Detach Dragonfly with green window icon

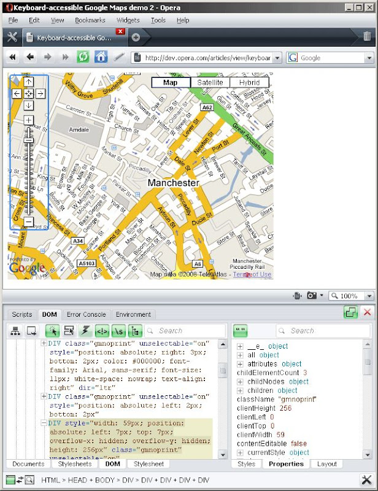350,312
